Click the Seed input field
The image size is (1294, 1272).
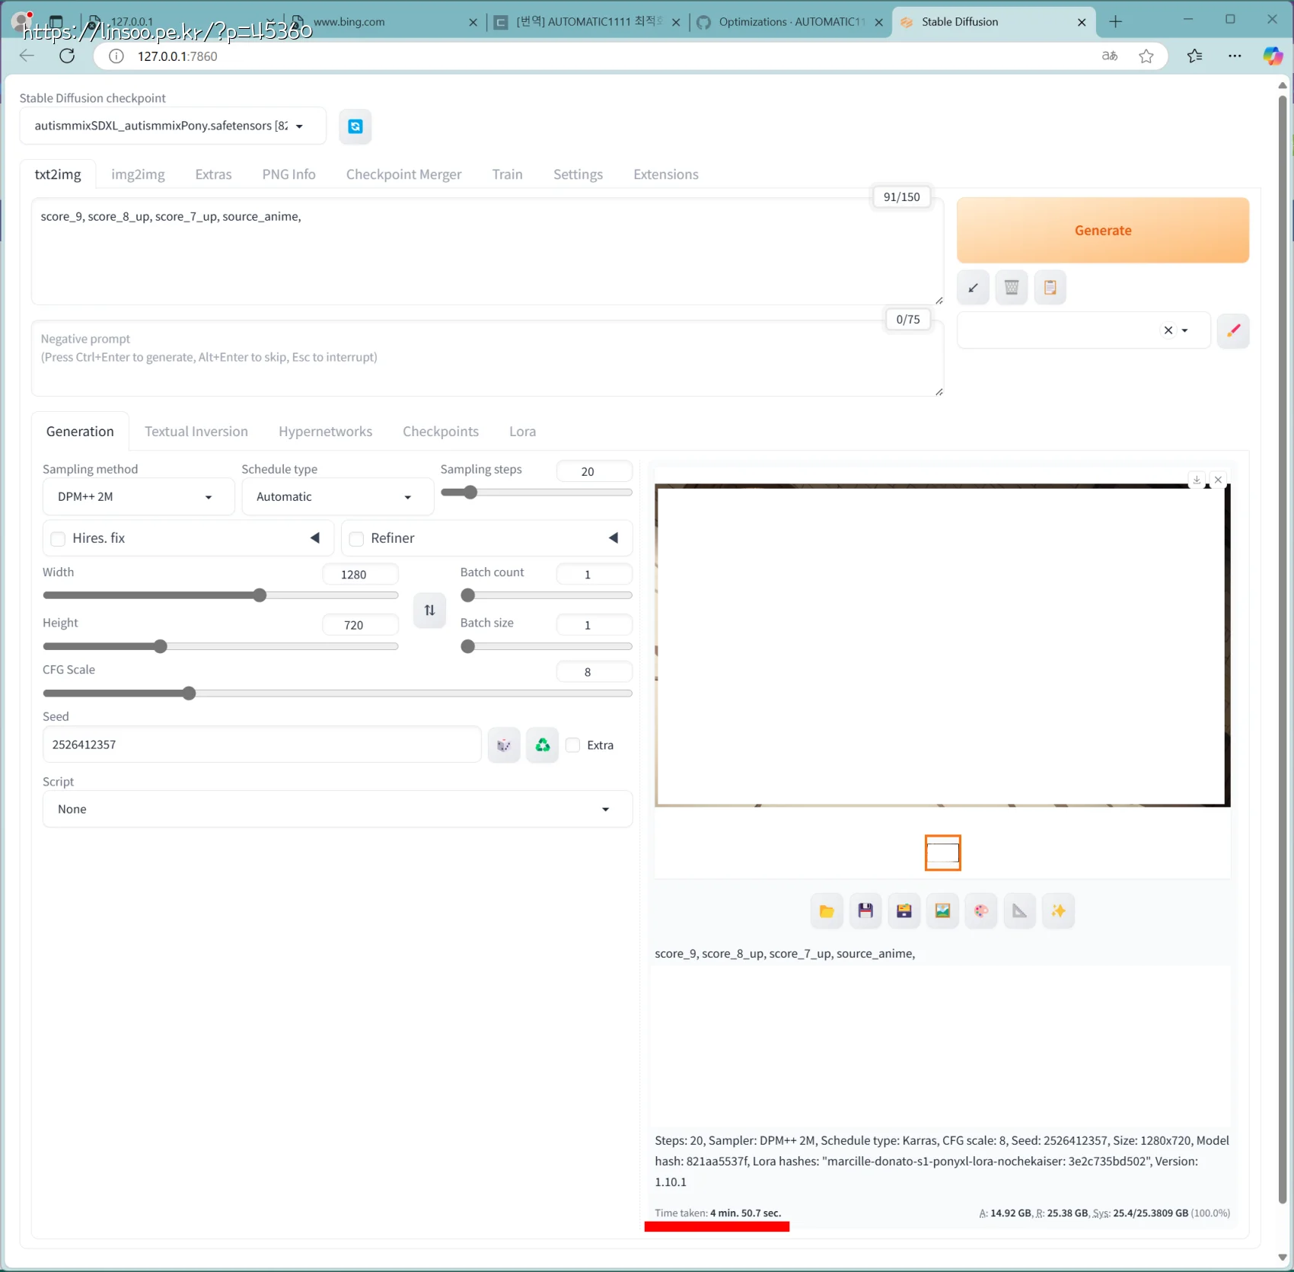pos(262,745)
